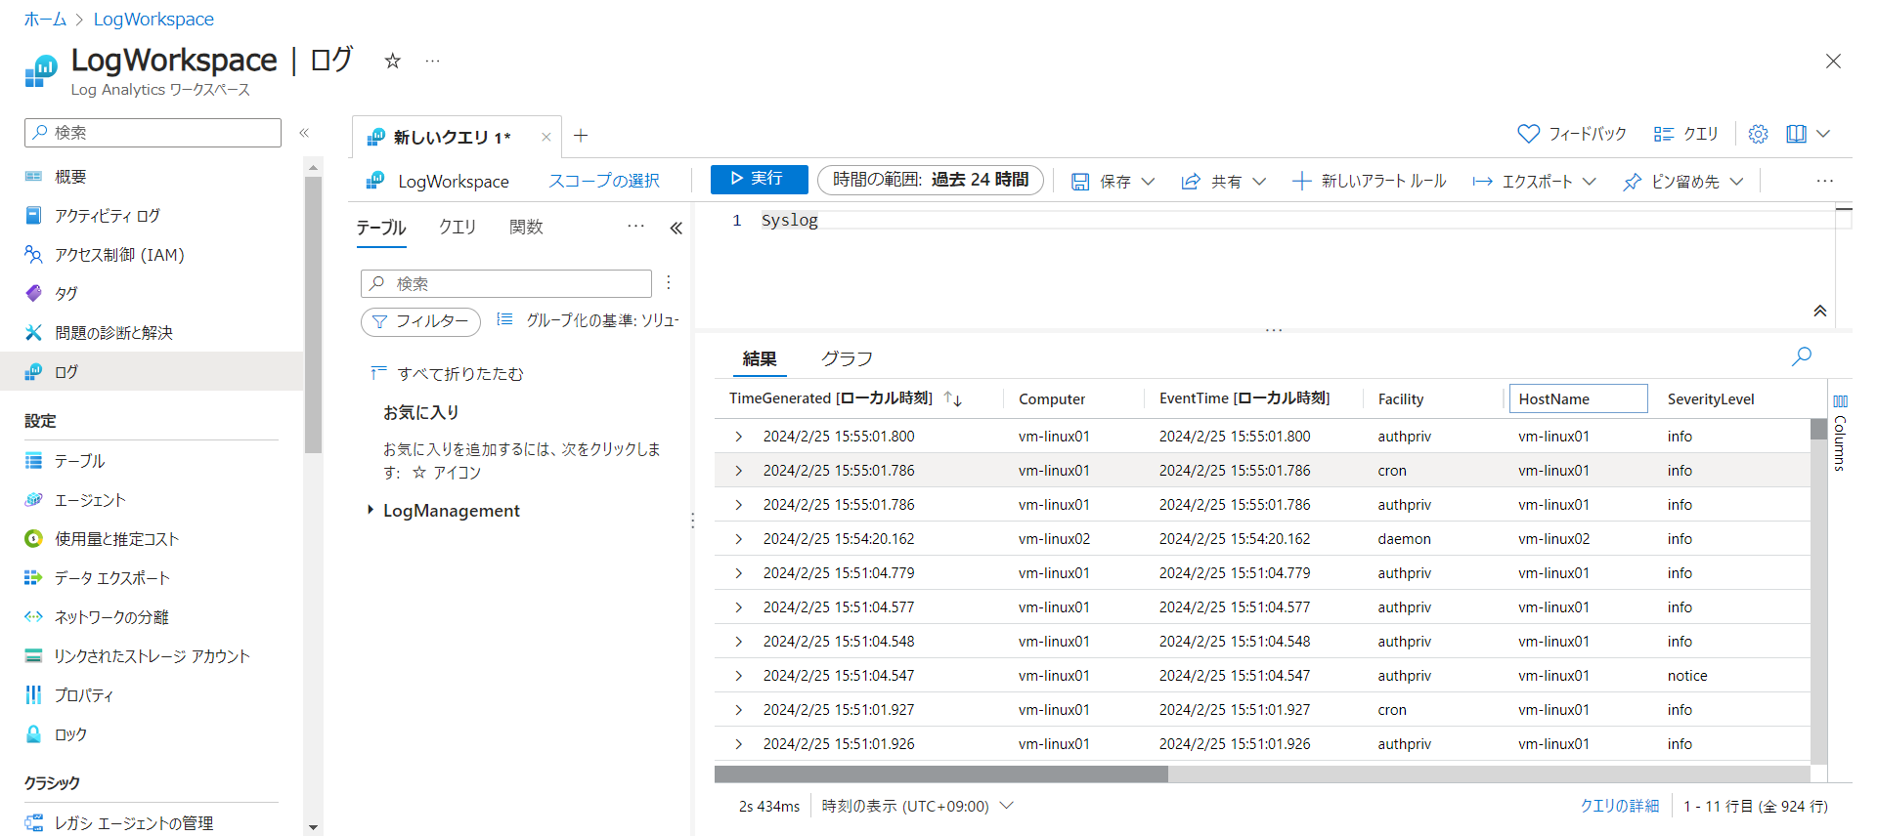Close the LogWorkspace blade with the X
1877x836 pixels.
pyautogui.click(x=1833, y=61)
